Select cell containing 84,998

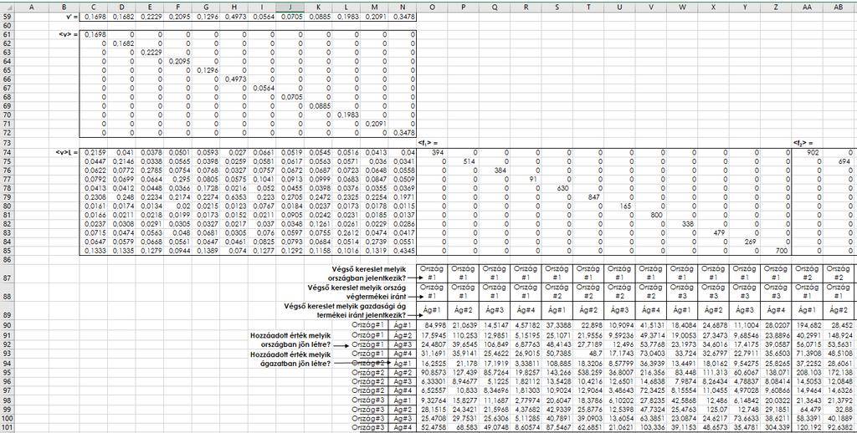pos(433,325)
